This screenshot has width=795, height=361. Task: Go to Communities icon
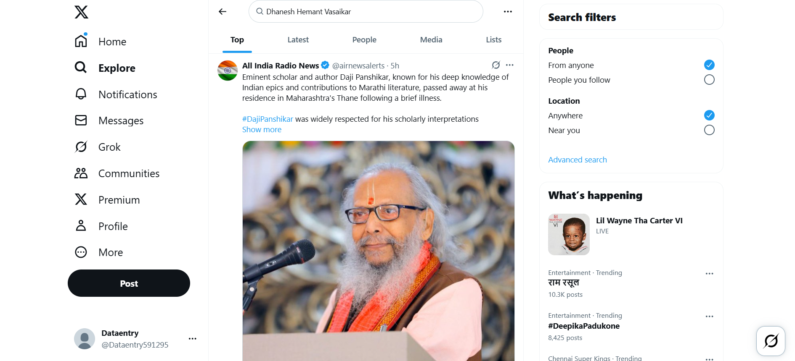point(81,173)
